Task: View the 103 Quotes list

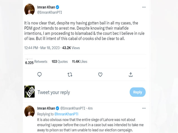Action: (x=60, y=62)
